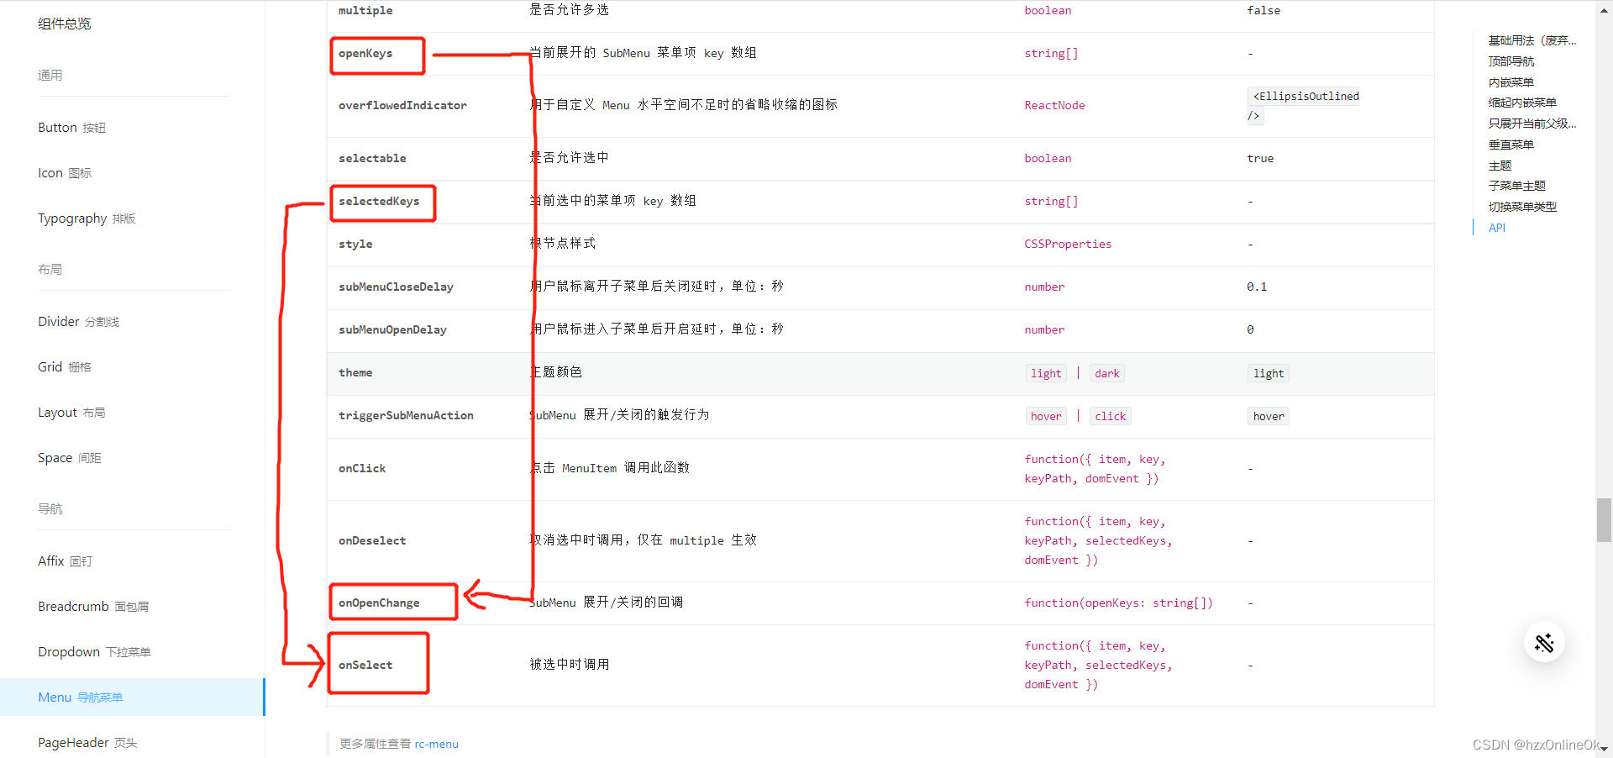
Task: Open PageHeader 页头 page
Action: click(87, 743)
